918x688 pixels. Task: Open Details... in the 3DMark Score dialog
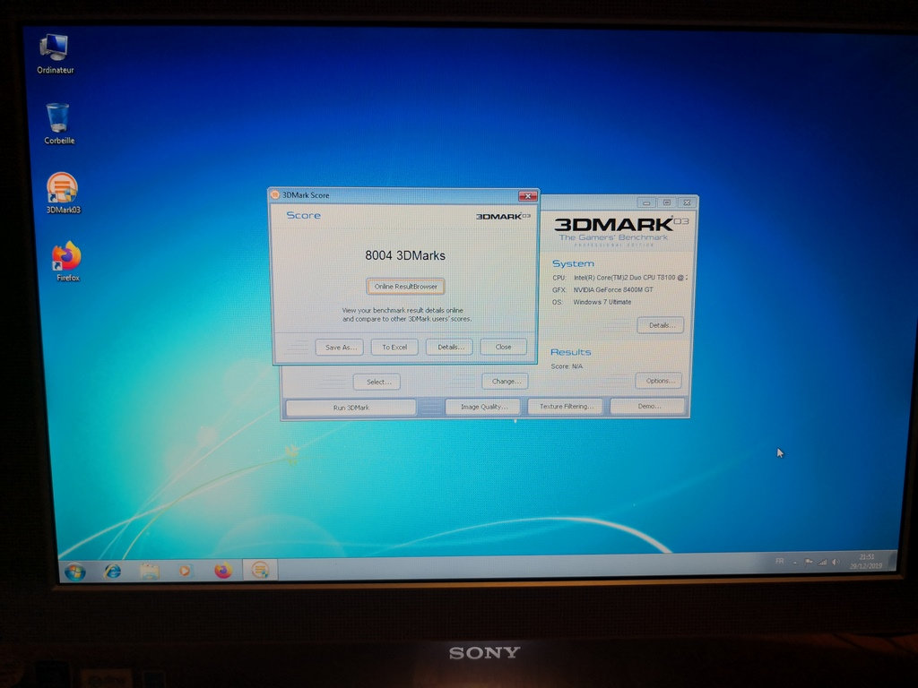[449, 347]
